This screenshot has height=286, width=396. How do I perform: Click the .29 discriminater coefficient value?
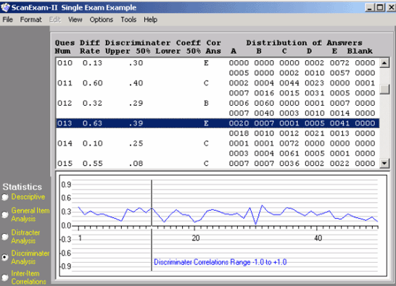coord(136,103)
